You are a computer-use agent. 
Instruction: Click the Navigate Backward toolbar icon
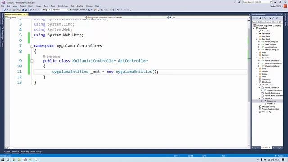5,10
